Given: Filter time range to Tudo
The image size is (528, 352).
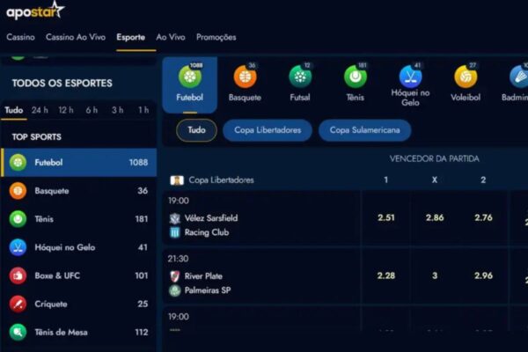Looking at the screenshot, I should (x=14, y=110).
